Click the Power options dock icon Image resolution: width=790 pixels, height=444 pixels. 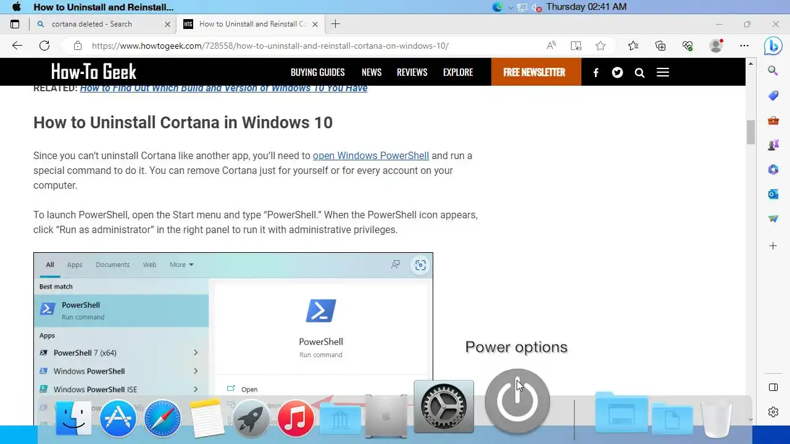[517, 401]
